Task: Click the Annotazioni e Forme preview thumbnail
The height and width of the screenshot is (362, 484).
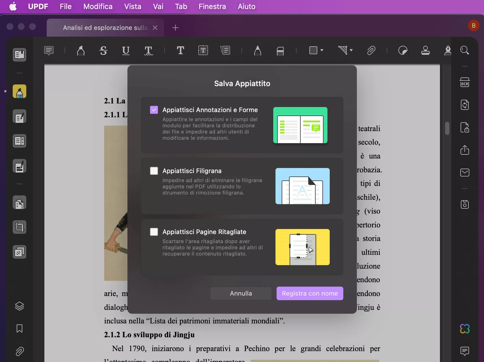Action: click(x=300, y=125)
